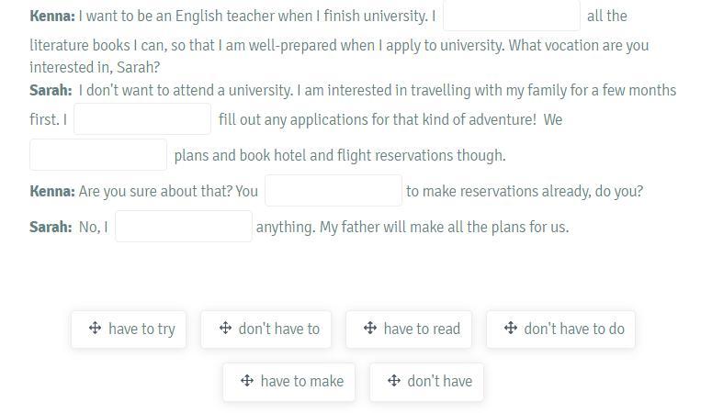The width and height of the screenshot is (712, 413).
Task: Click the move icon on 'don't have to'
Action: click(225, 328)
